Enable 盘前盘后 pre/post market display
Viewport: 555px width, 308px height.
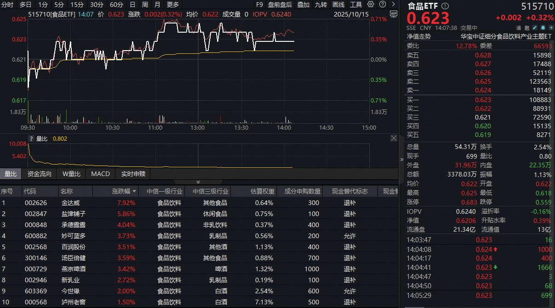[x=280, y=5]
